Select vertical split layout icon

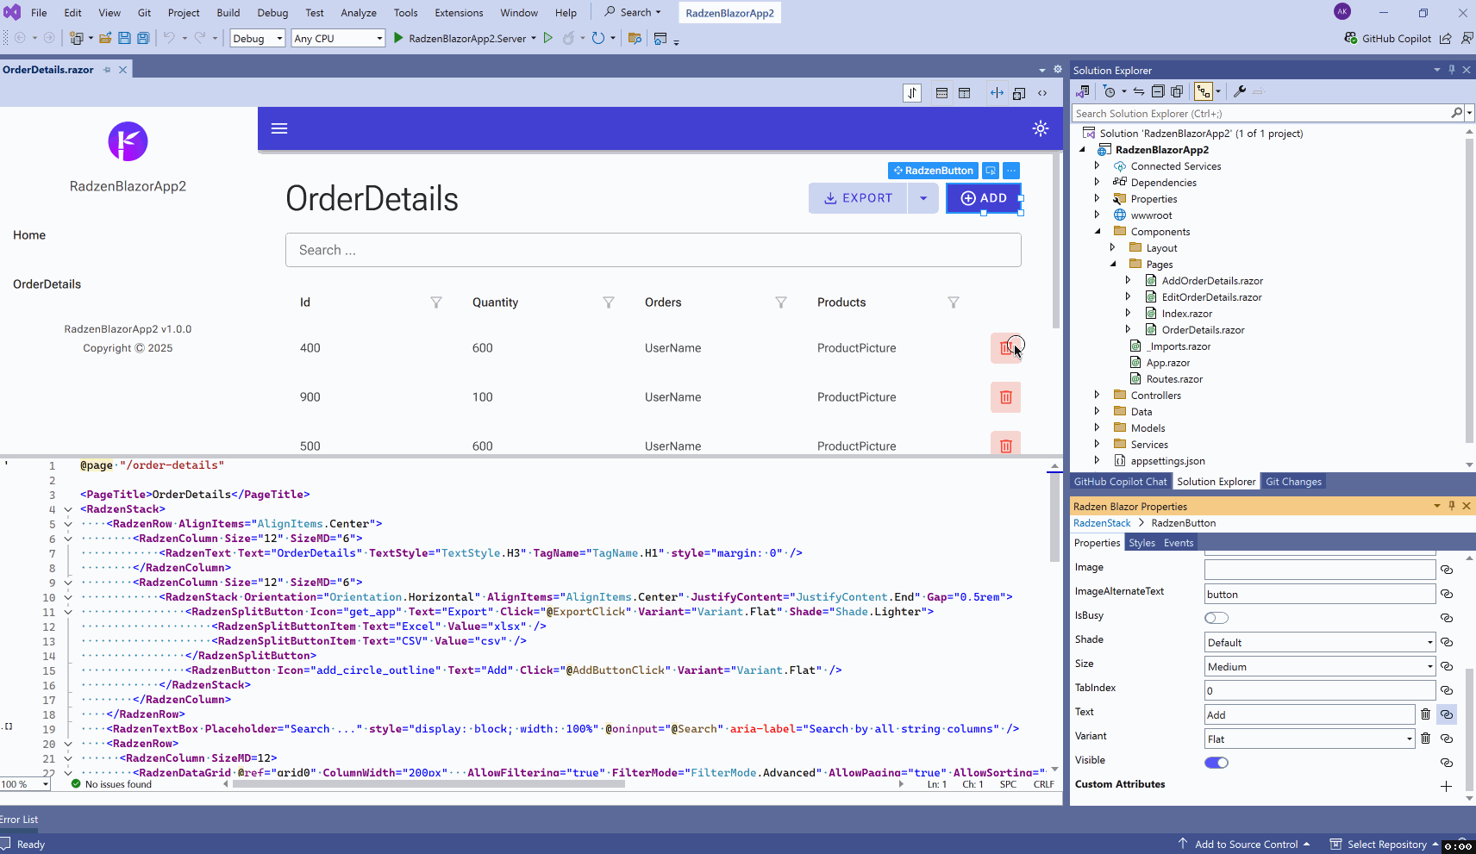[x=964, y=93]
